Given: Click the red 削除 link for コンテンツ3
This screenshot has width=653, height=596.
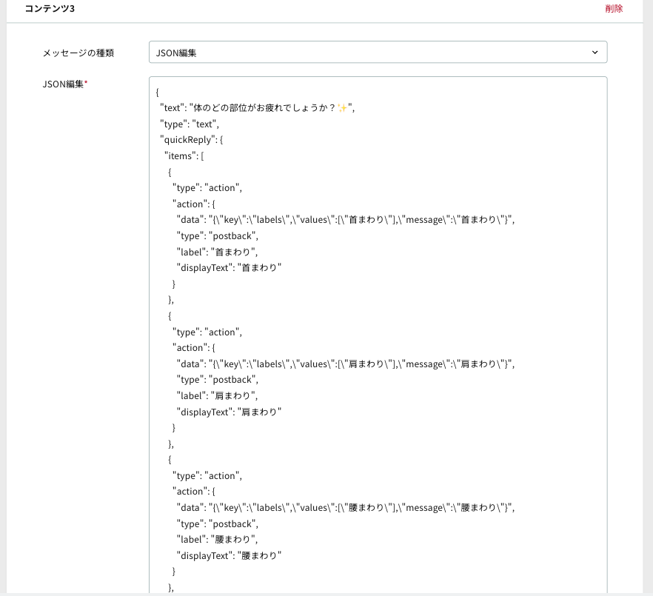Looking at the screenshot, I should 614,8.
